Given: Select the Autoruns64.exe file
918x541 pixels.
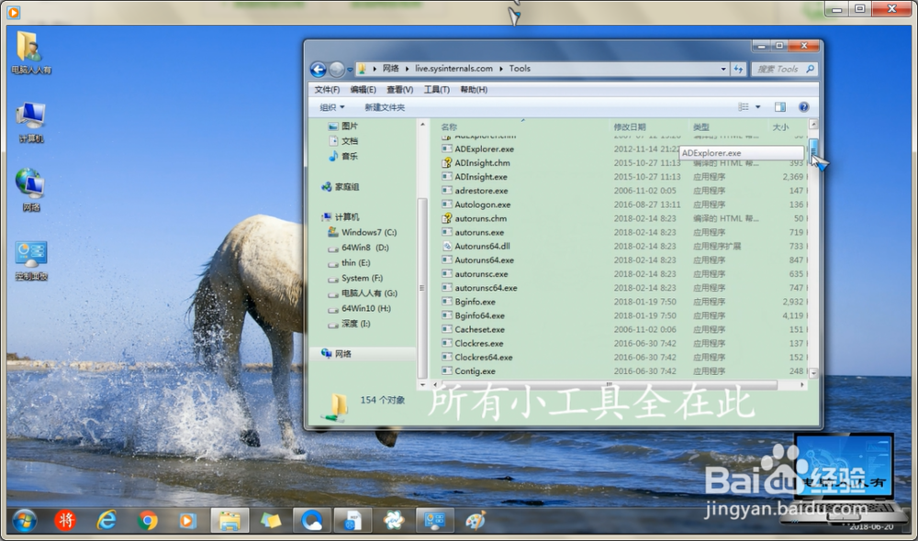Looking at the screenshot, I should (484, 260).
